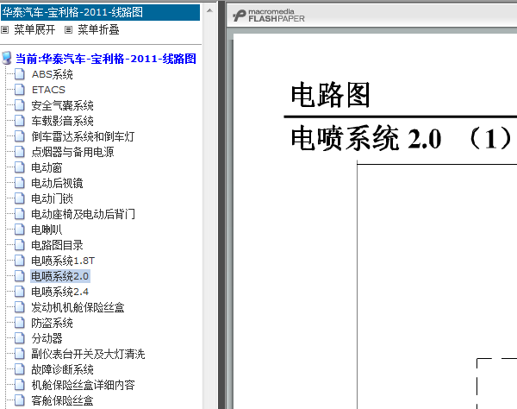Open the ABS系统 wiring diagram
Viewport: 517px width, 409px height.
point(52,74)
